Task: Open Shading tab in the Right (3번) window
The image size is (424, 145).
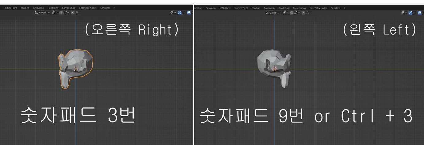Action: pyautogui.click(x=25, y=8)
